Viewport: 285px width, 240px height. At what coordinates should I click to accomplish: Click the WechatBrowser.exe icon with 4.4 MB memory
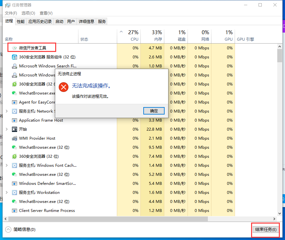pyautogui.click(x=14, y=202)
